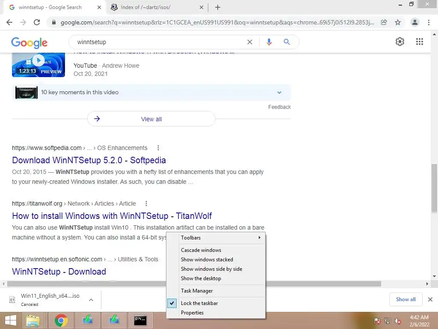The width and height of the screenshot is (438, 329).
Task: Click key moments video thumbnail
Action: pos(27,93)
